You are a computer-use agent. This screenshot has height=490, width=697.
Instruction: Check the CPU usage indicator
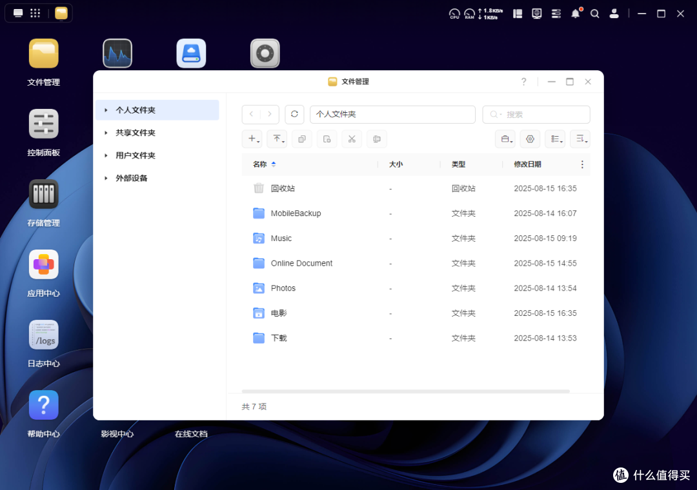coord(454,14)
